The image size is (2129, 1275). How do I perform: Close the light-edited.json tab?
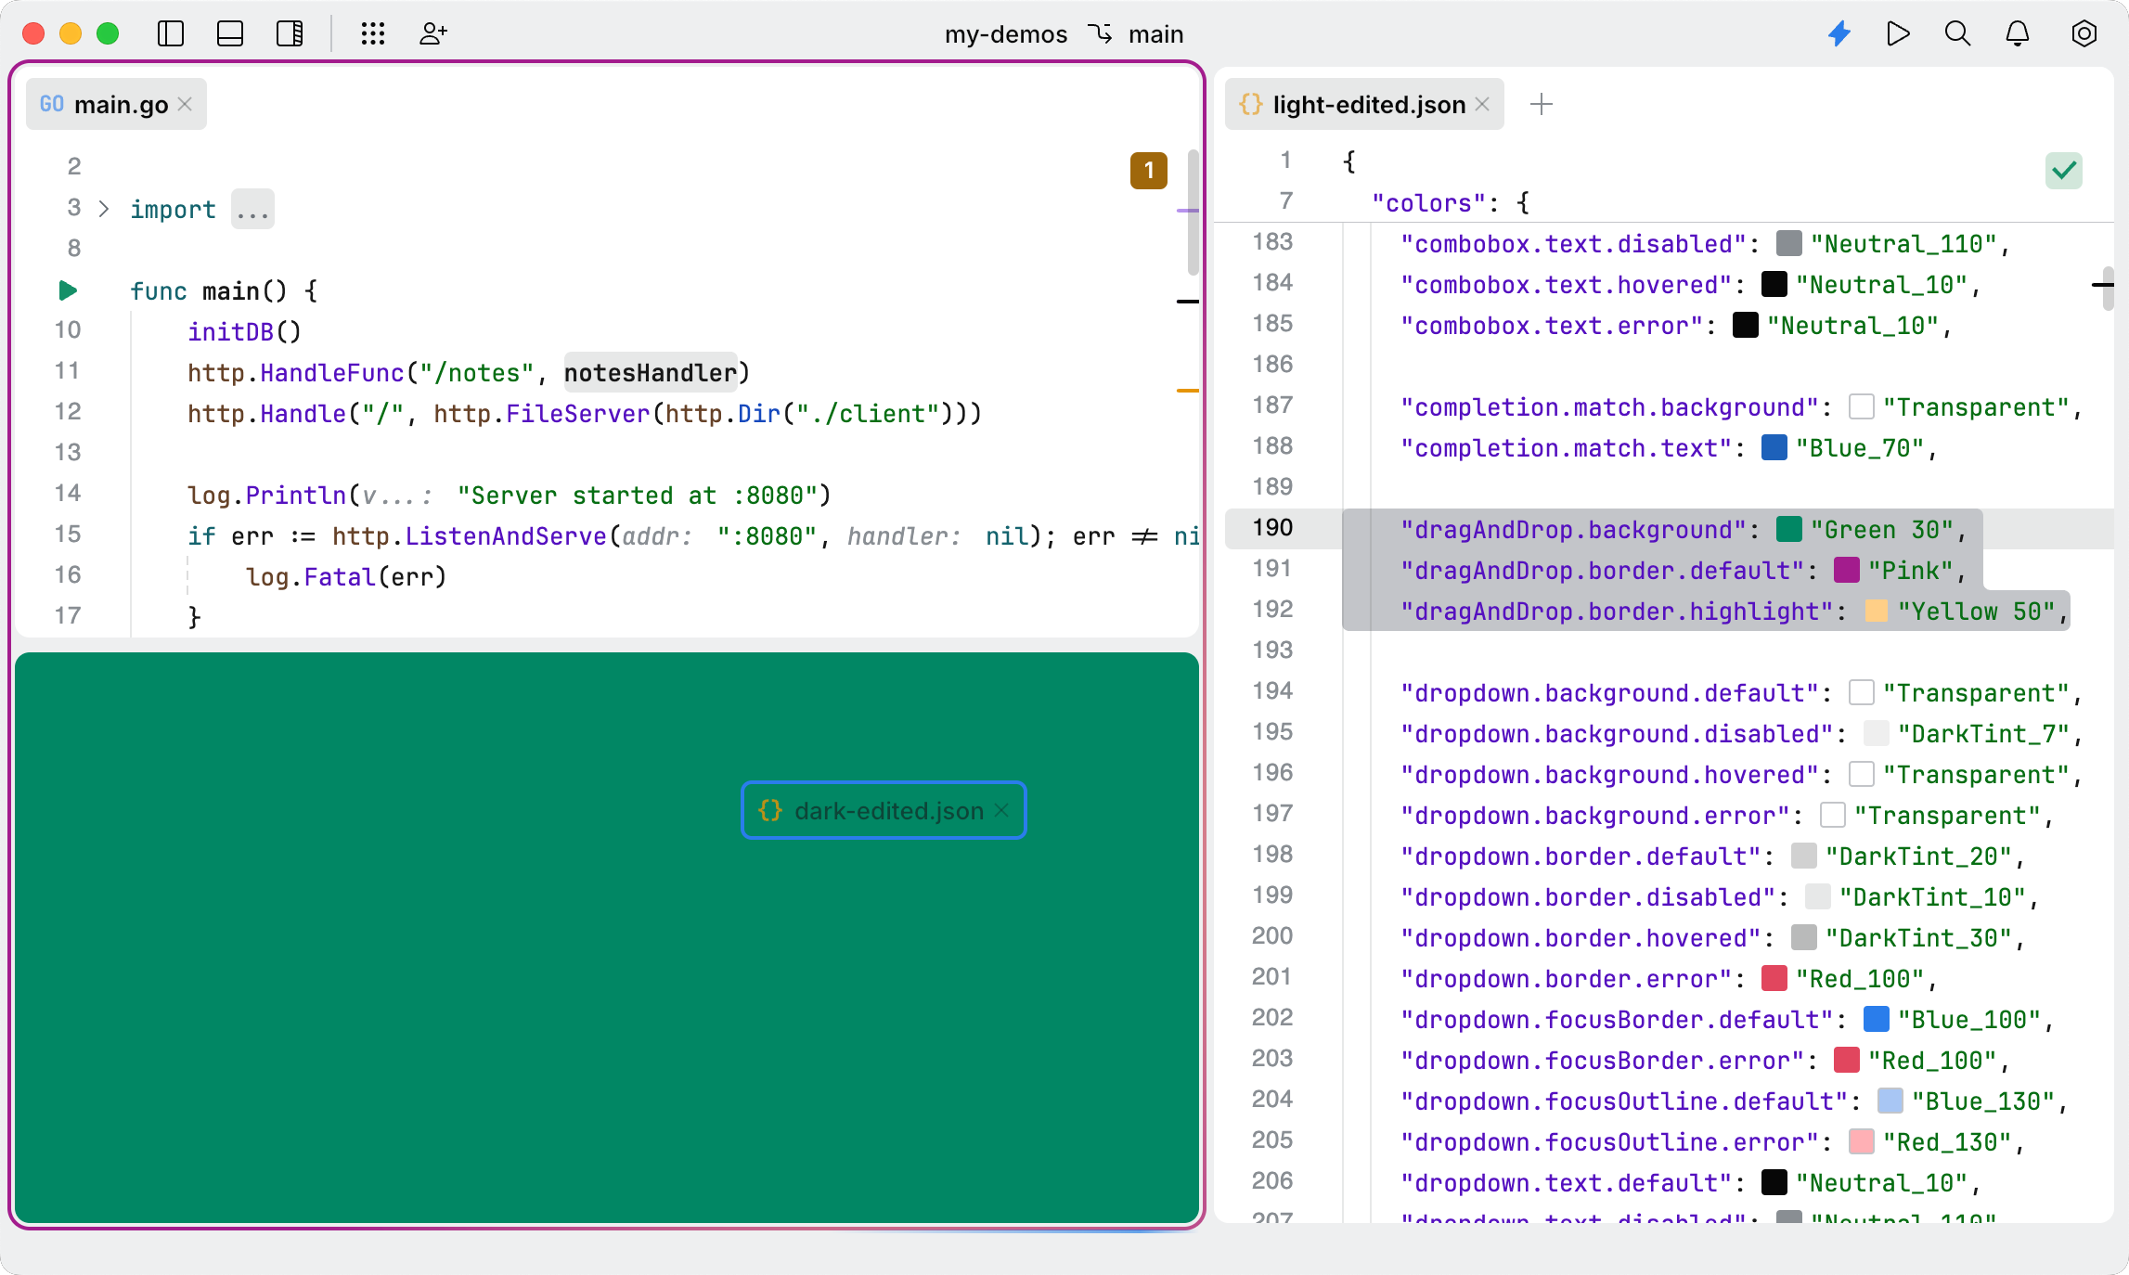[1483, 104]
